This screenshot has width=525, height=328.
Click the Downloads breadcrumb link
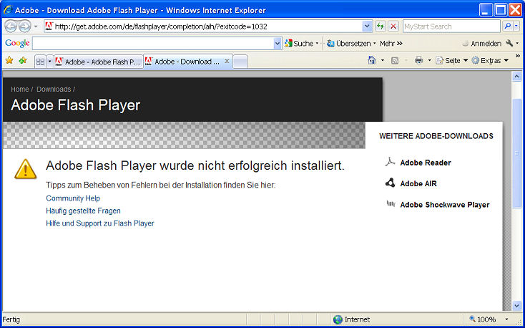pyautogui.click(x=54, y=90)
